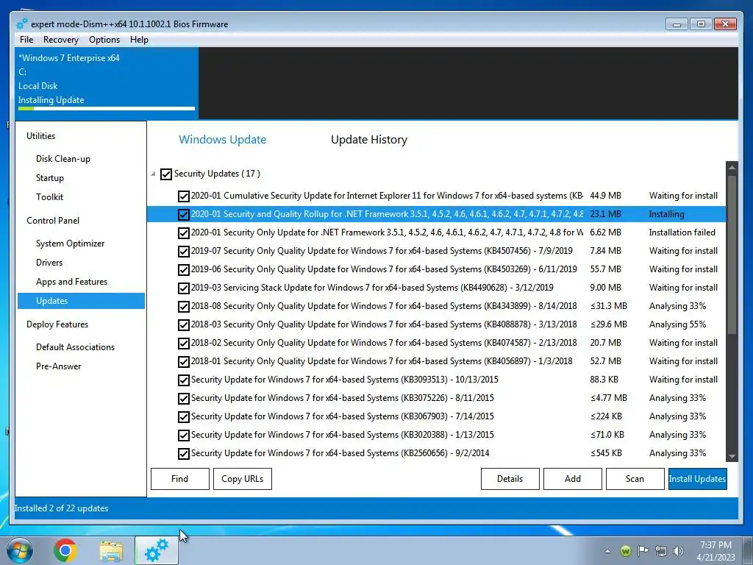
Task: Uncheck the KB3067903 update checkbox
Action: click(x=183, y=416)
